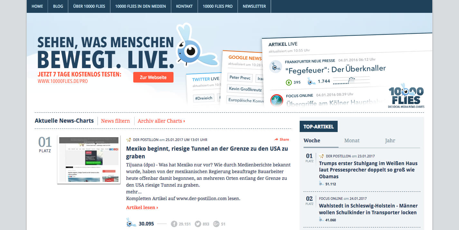Open the News filtern link
The image size is (459, 230).
[115, 121]
